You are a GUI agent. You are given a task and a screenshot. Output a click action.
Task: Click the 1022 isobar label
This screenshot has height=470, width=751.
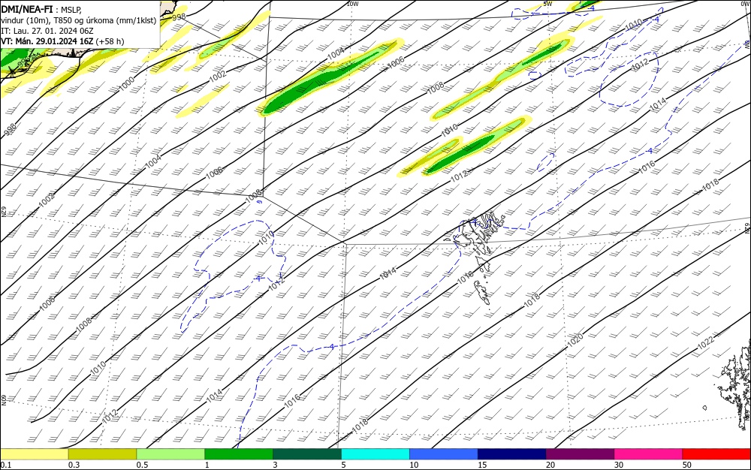point(705,342)
